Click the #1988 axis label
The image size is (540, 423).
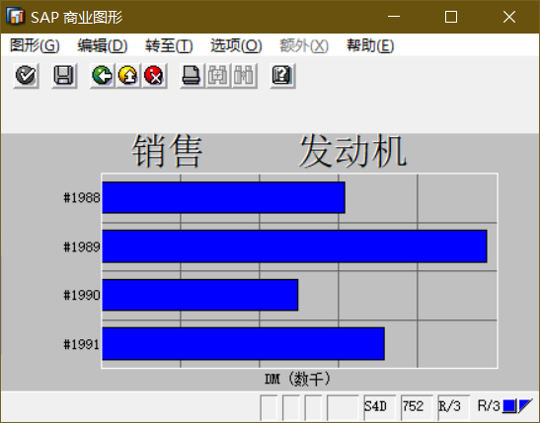click(82, 198)
